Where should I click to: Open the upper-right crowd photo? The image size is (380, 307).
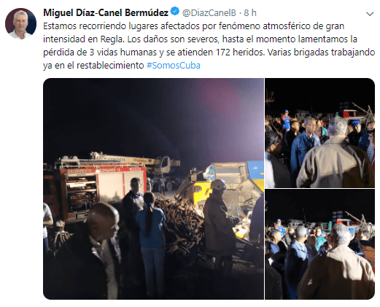point(319,133)
